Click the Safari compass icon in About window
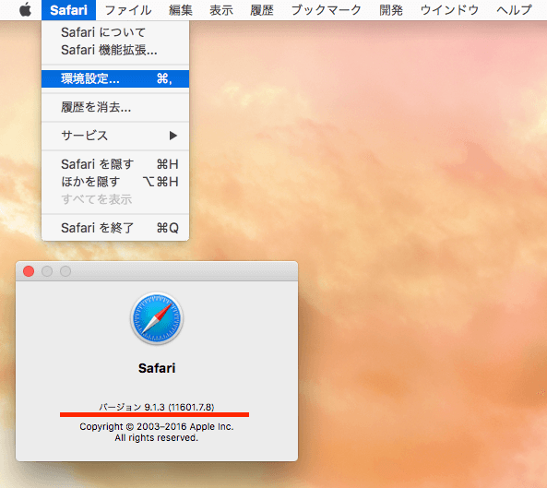Image resolution: width=547 pixels, height=488 pixels. pos(157,318)
